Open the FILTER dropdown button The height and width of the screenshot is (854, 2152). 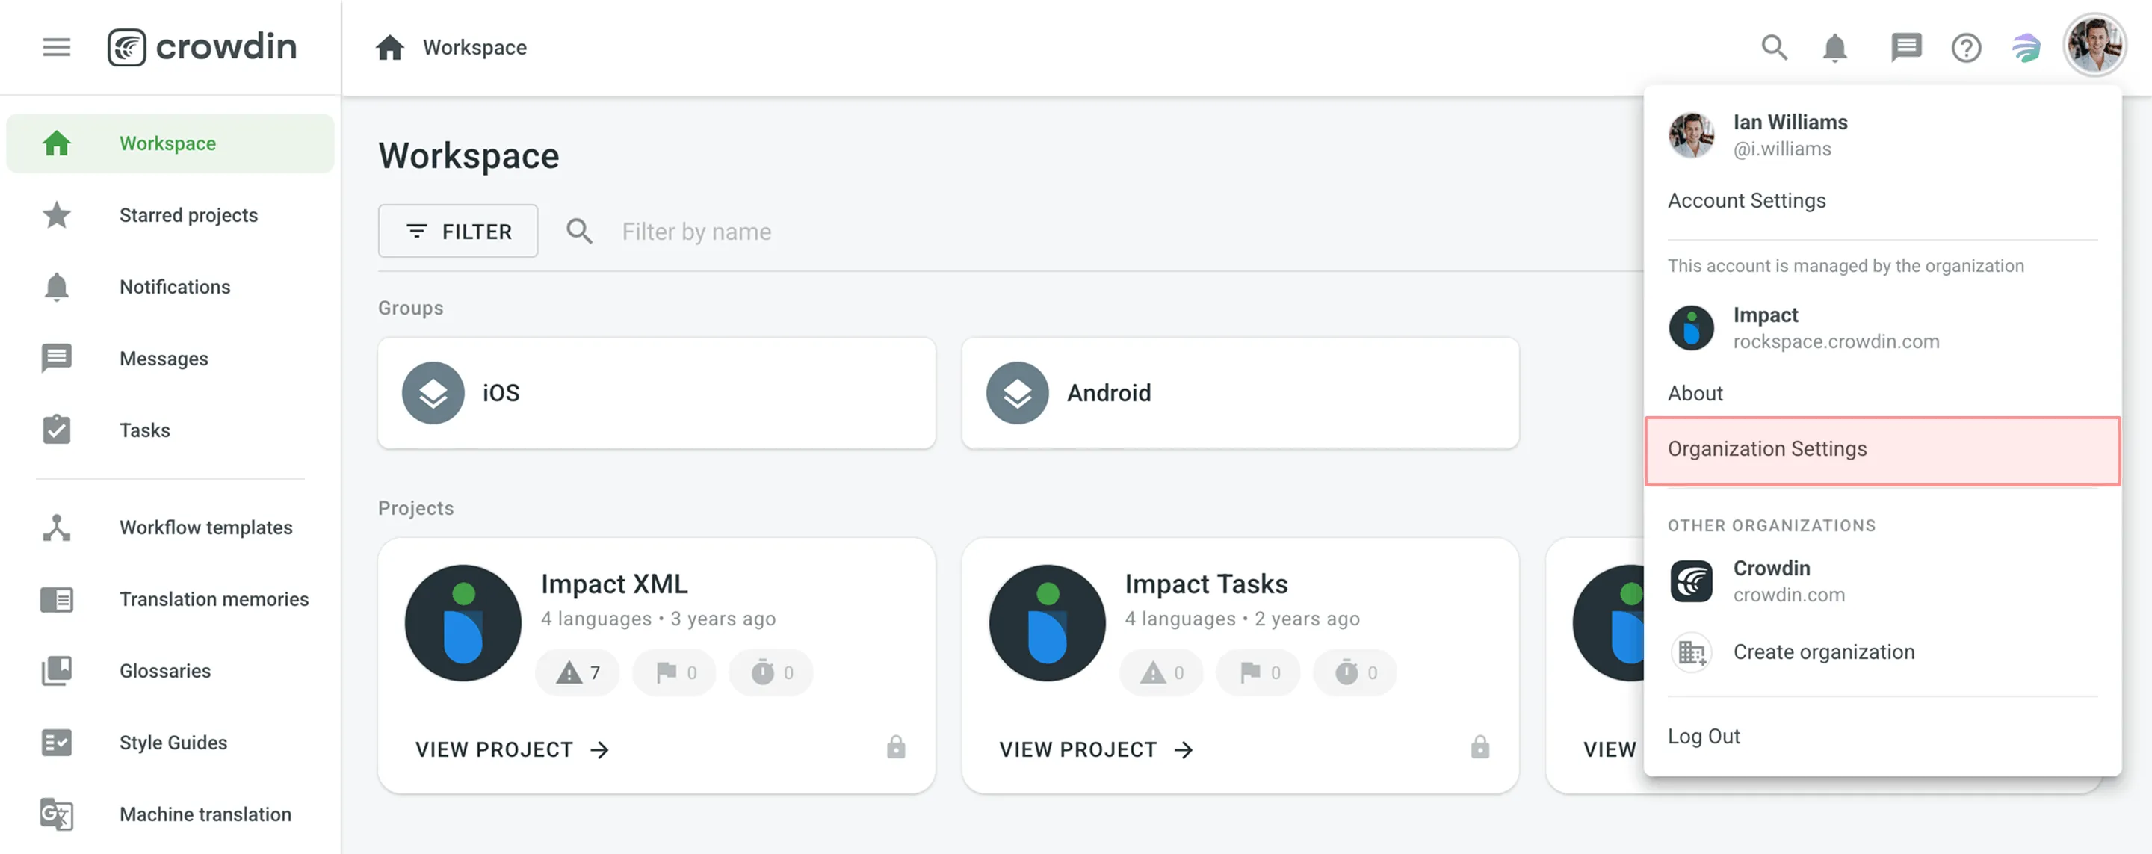click(x=458, y=231)
